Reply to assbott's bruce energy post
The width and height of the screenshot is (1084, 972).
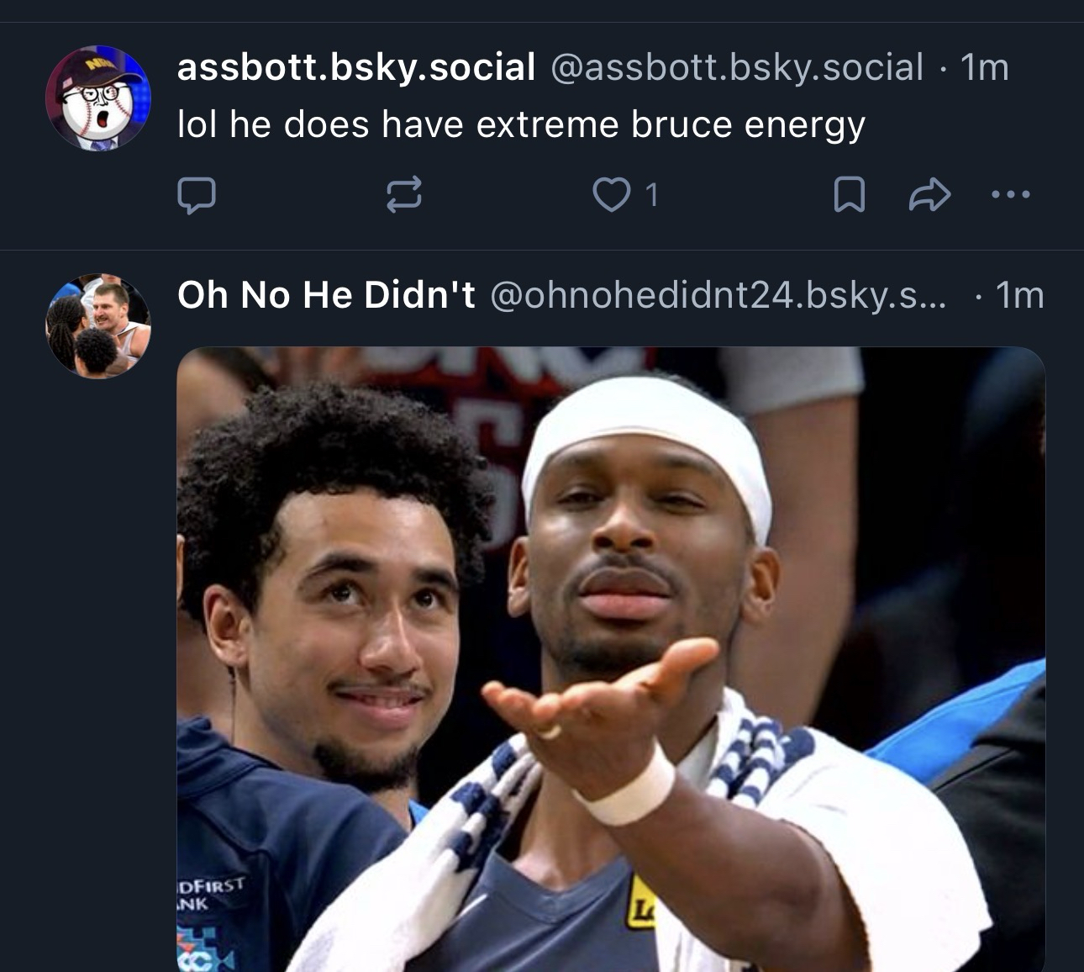click(x=197, y=195)
